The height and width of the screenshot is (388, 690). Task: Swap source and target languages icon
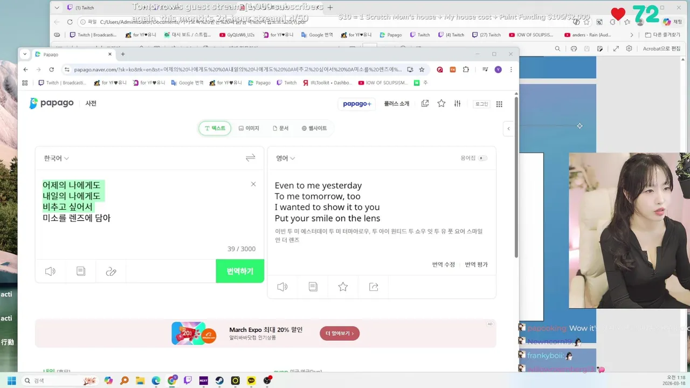250,158
